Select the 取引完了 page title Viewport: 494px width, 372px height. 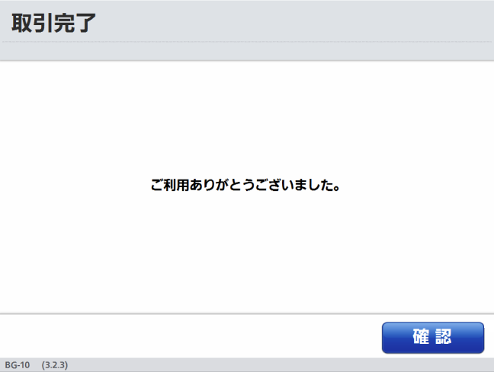click(x=53, y=23)
